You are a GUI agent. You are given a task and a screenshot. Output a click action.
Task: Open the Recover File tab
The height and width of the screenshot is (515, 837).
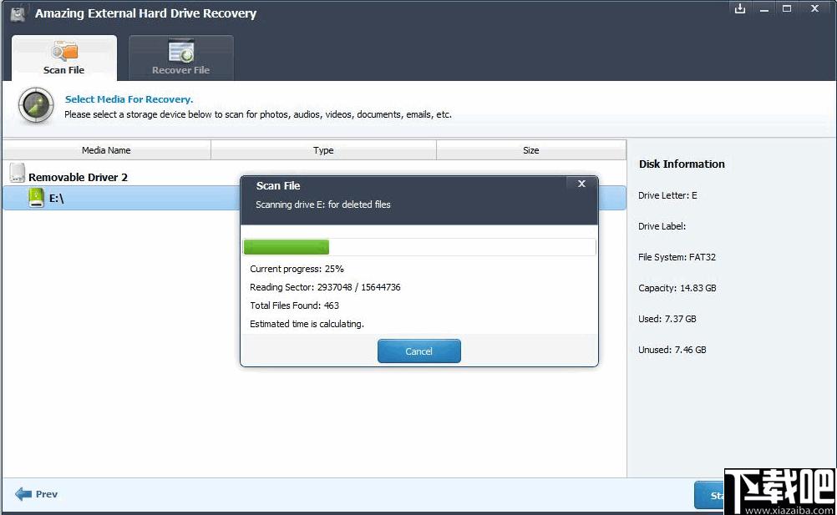[180, 58]
